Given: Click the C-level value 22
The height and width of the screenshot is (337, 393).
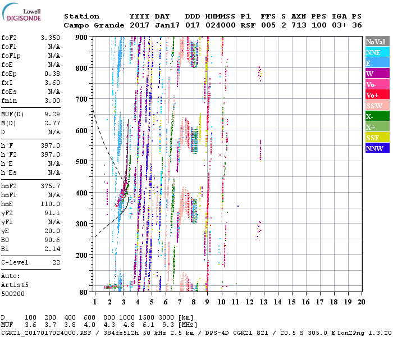Looking at the screenshot, I should 56,262.
